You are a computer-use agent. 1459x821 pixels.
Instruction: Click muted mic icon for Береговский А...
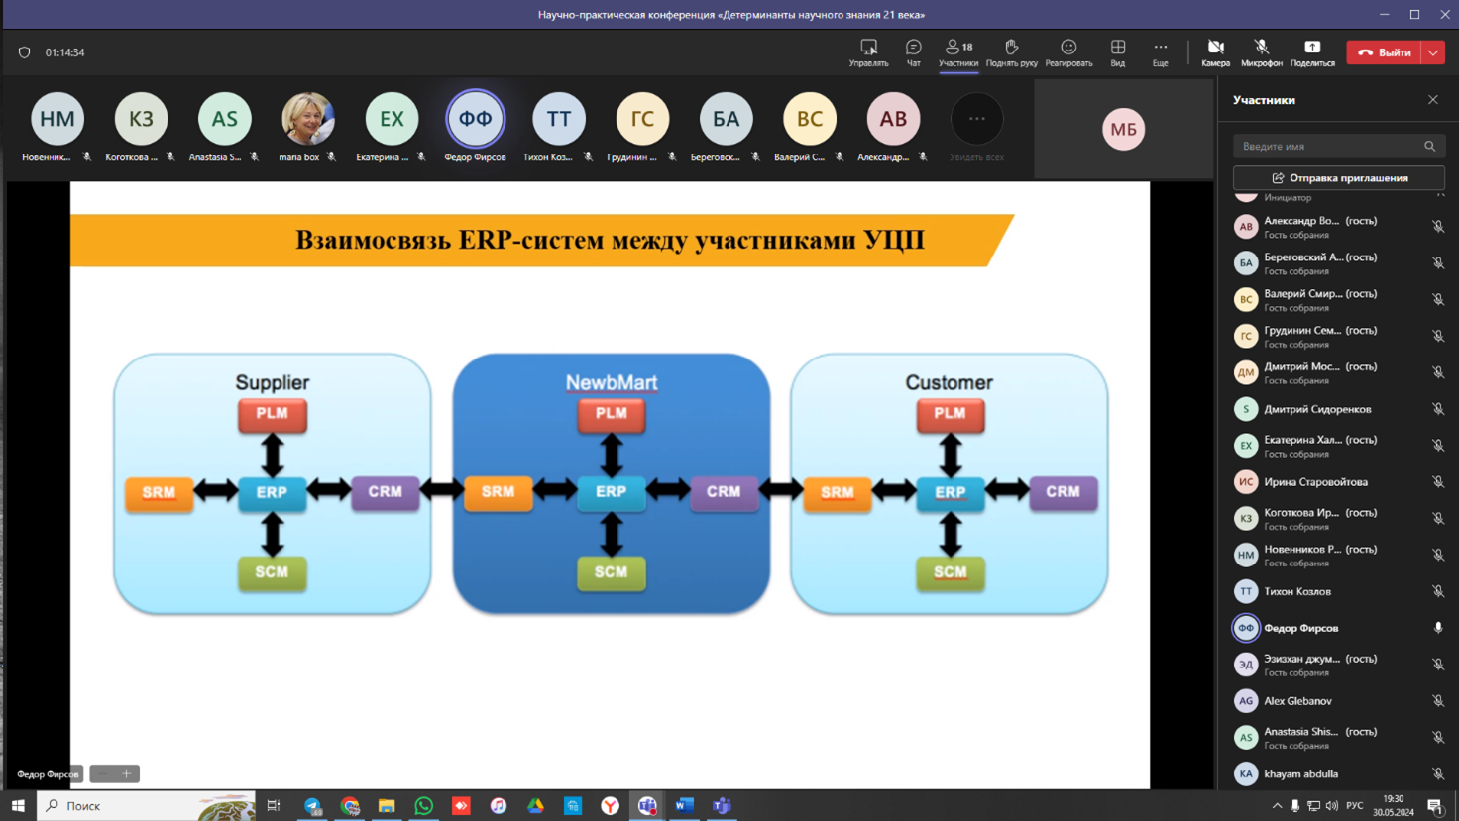[x=1437, y=263]
